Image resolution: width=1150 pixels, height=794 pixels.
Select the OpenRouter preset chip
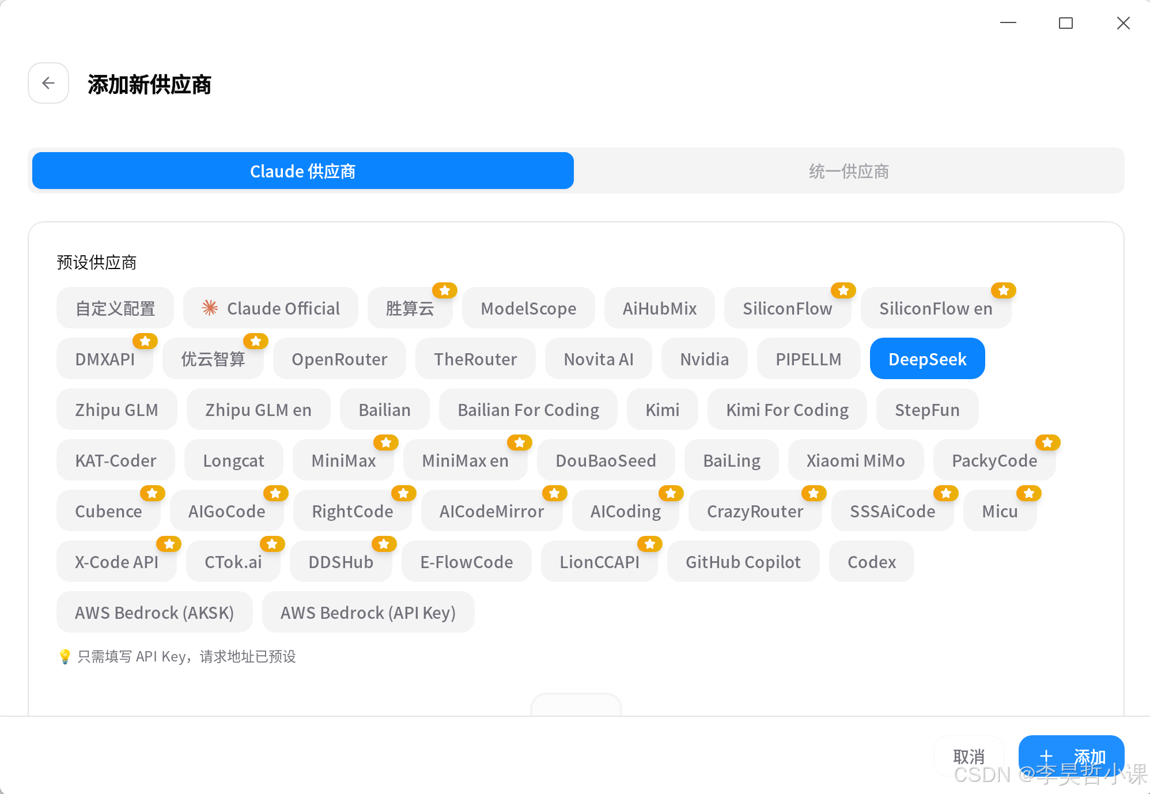339,359
